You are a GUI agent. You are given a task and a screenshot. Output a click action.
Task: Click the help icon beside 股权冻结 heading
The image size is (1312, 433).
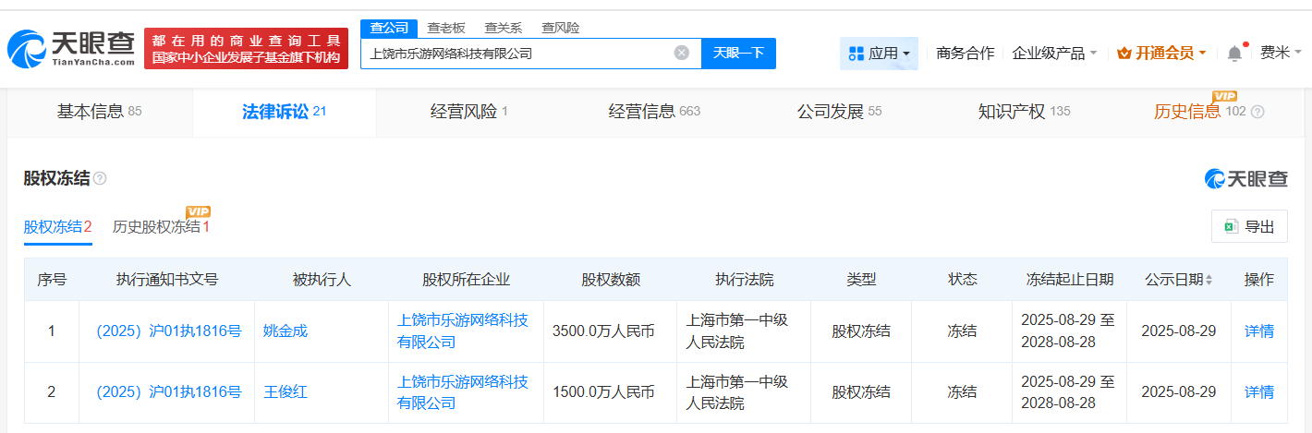100,178
